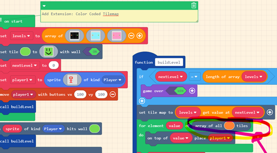Edit the smiley face tile image

coord(49,52)
